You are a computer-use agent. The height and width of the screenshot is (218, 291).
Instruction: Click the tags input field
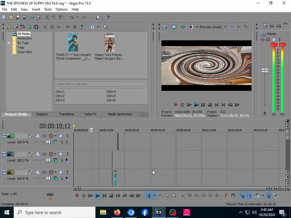point(101,84)
